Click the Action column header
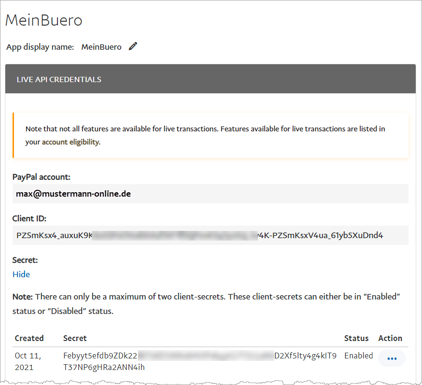Screen dimensions: 422x385 pos(390,338)
